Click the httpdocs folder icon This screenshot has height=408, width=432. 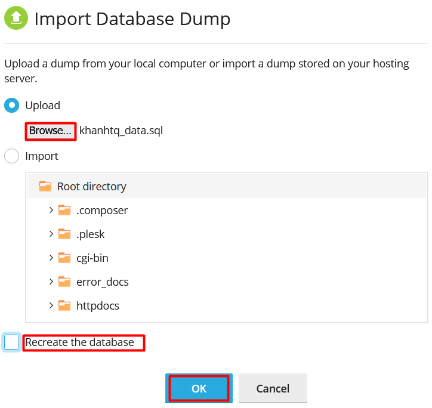click(x=64, y=305)
